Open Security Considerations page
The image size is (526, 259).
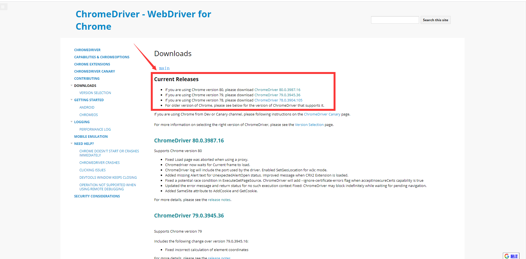click(97, 196)
